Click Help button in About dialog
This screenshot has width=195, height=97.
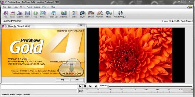(x=62, y=80)
